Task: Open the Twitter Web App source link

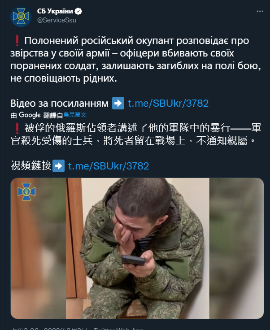Action: click(118, 329)
